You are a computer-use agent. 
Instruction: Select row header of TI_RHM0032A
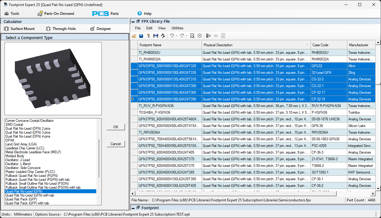tap(134, 59)
